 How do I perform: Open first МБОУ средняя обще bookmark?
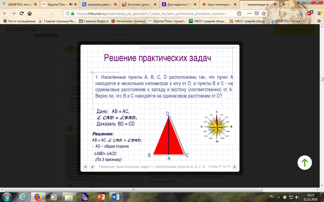click(208, 21)
